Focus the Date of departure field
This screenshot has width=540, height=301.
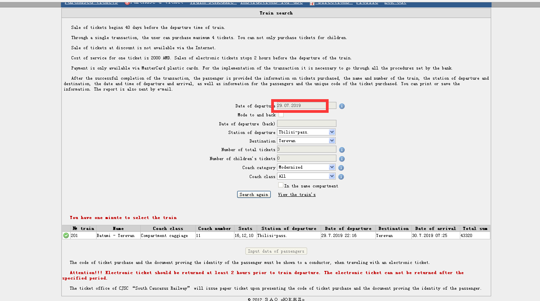[306, 105]
